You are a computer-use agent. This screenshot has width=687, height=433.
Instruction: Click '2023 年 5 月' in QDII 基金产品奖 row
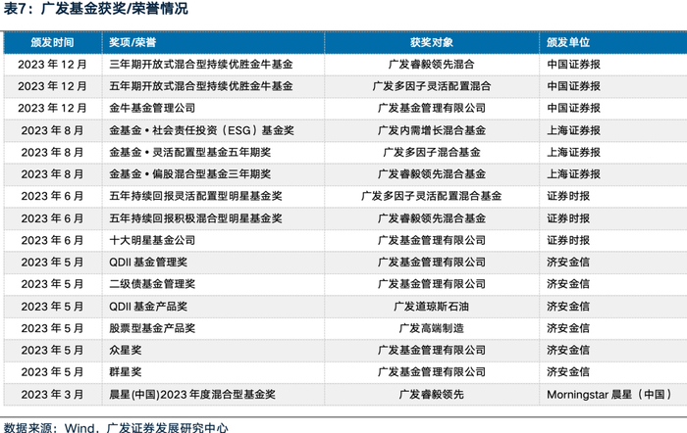pos(52,307)
